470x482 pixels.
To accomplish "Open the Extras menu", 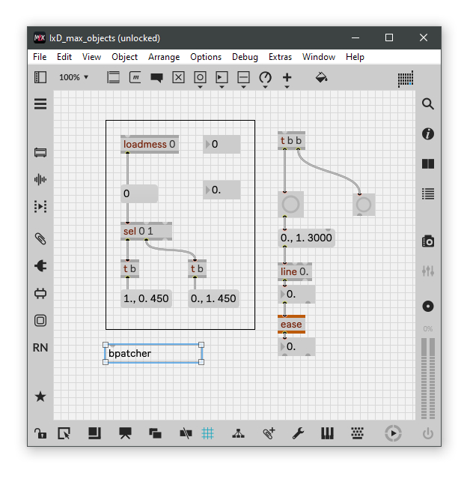I will tap(280, 57).
